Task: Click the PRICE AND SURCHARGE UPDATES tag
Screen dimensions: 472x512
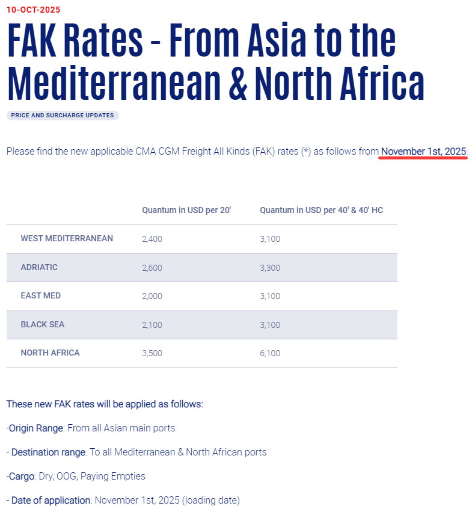Action: click(63, 116)
